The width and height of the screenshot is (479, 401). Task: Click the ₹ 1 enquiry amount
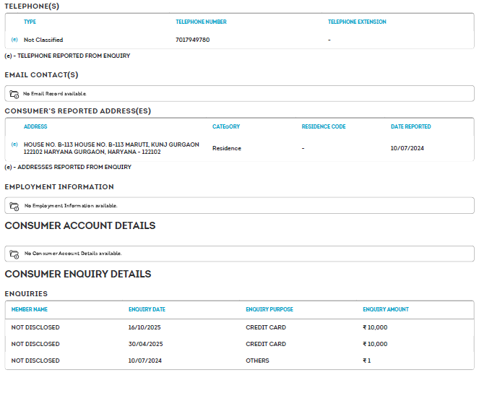367,361
